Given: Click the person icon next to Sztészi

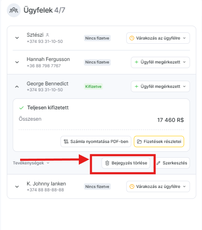Looking at the screenshot, I should click(x=47, y=35).
